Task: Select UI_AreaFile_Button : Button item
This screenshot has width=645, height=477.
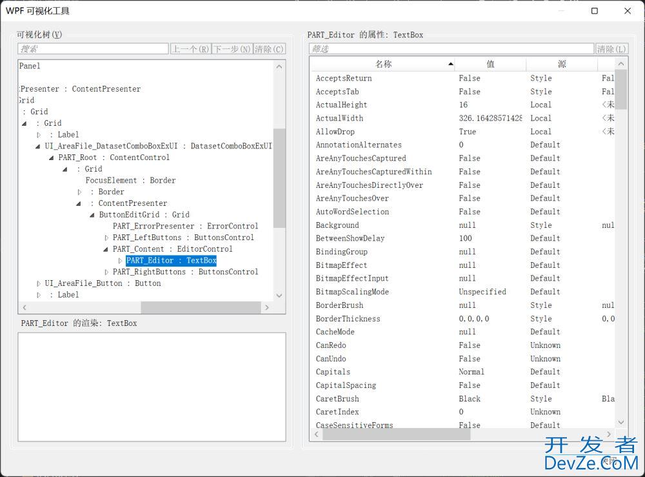Action: pyautogui.click(x=103, y=283)
